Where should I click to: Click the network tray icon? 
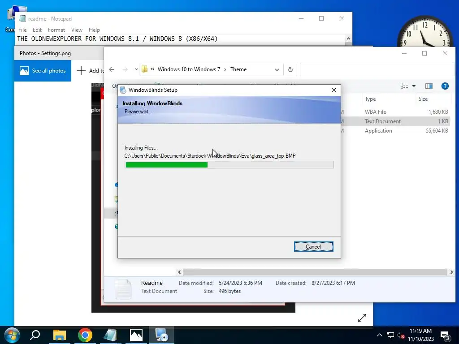point(390,335)
